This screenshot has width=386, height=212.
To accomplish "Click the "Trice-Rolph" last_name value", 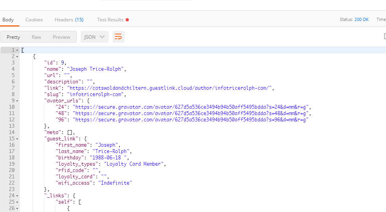I will (x=111, y=151).
